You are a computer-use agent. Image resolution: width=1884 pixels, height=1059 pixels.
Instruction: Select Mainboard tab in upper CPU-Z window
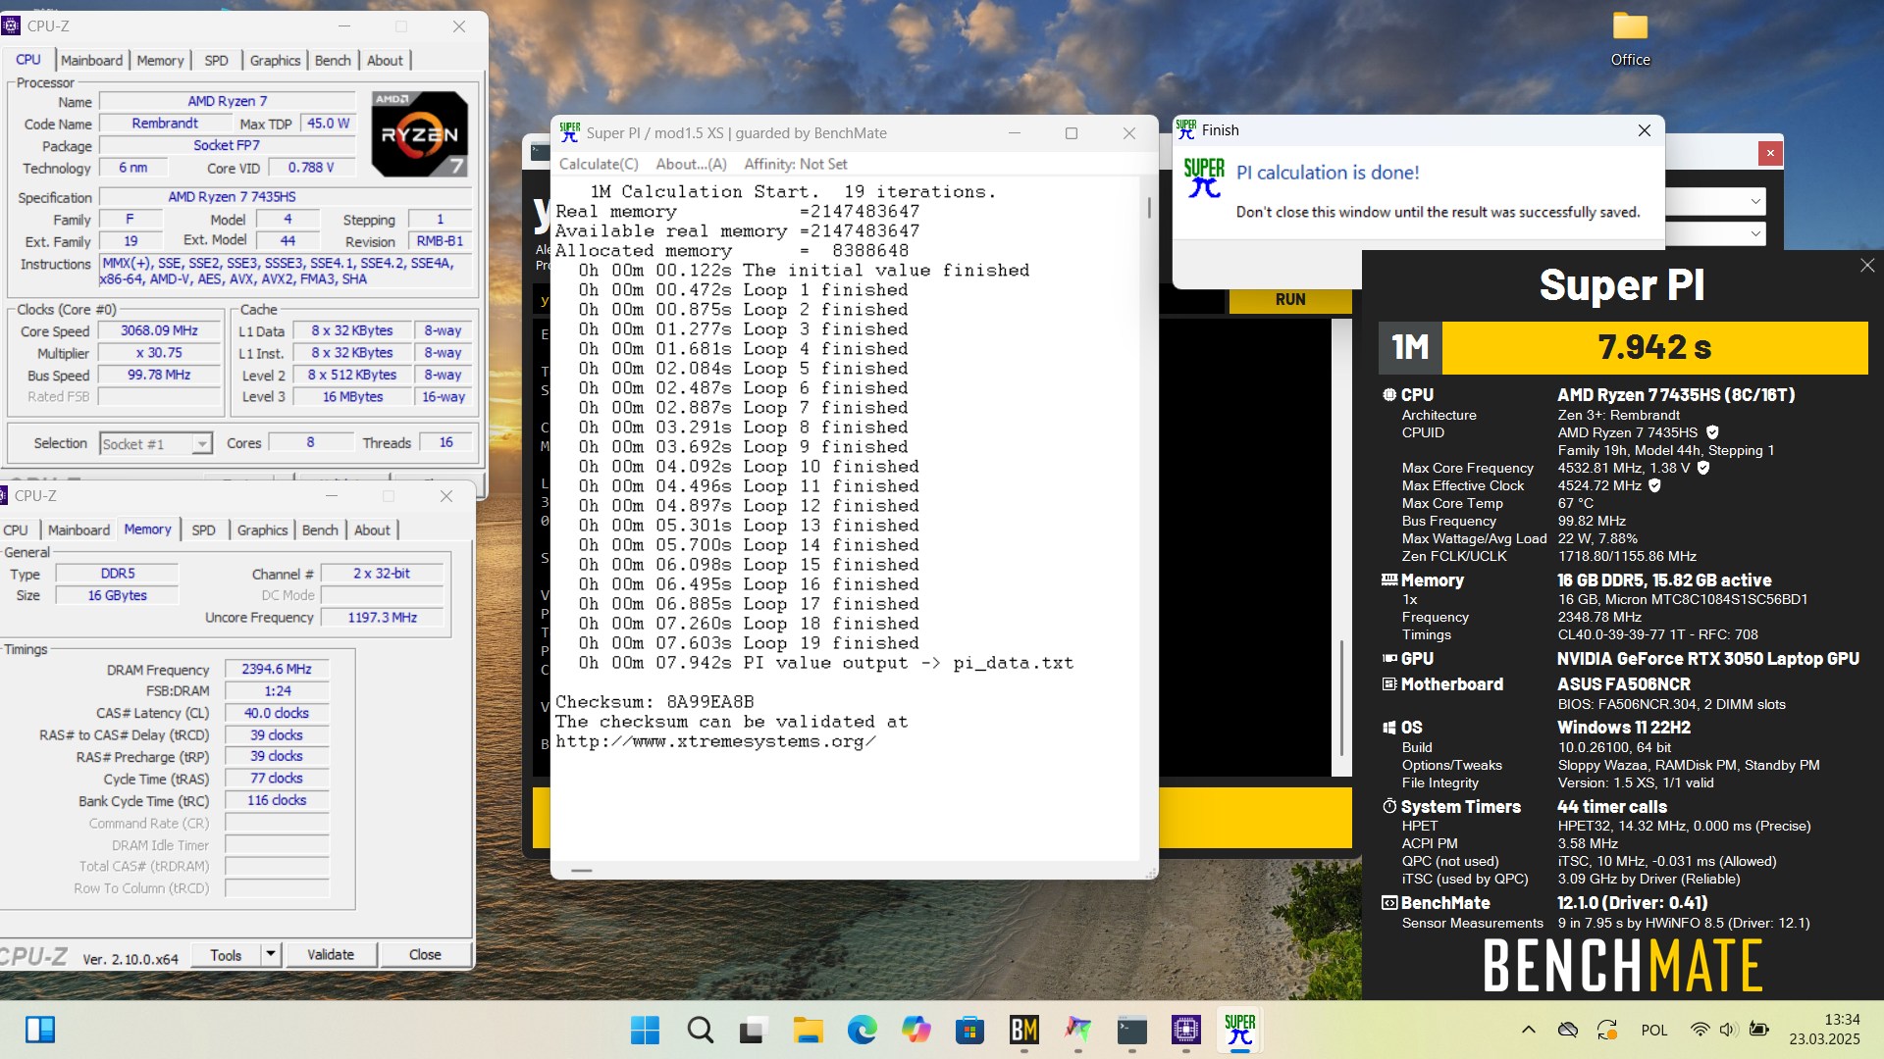point(92,61)
